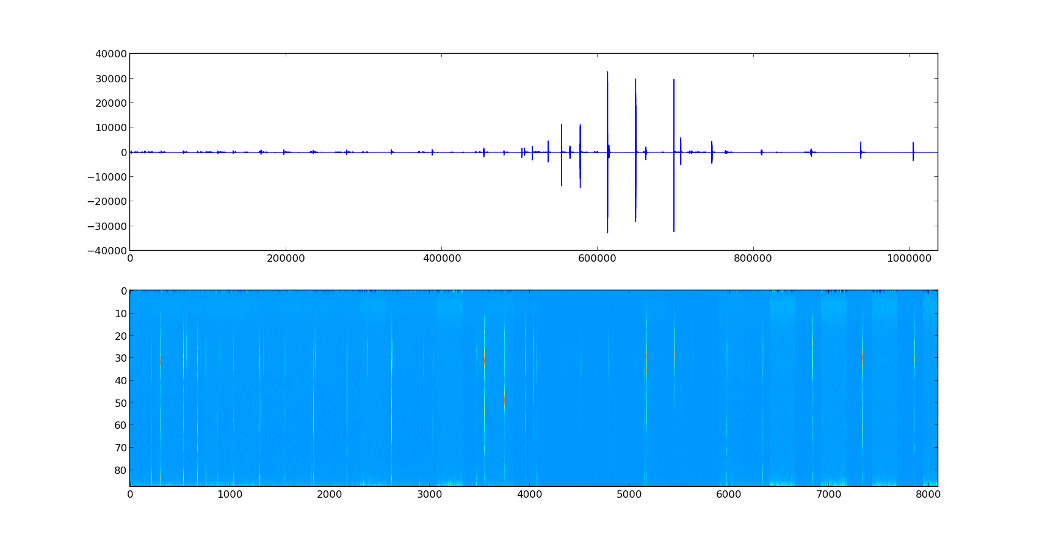Select the 30000 y-axis tick label
Viewport: 1042px width, 541px height.
tap(111, 79)
